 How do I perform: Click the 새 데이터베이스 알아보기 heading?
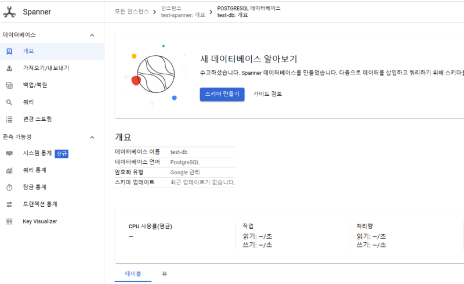[x=249, y=59]
